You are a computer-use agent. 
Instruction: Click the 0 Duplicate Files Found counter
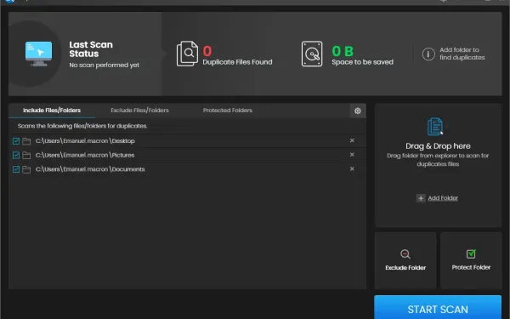tap(237, 55)
